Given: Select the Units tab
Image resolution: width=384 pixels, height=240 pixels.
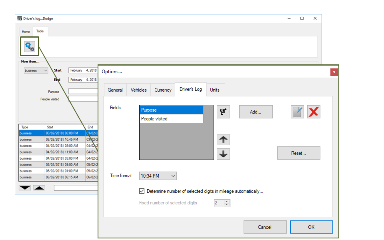Looking at the screenshot, I should coord(215,90).
